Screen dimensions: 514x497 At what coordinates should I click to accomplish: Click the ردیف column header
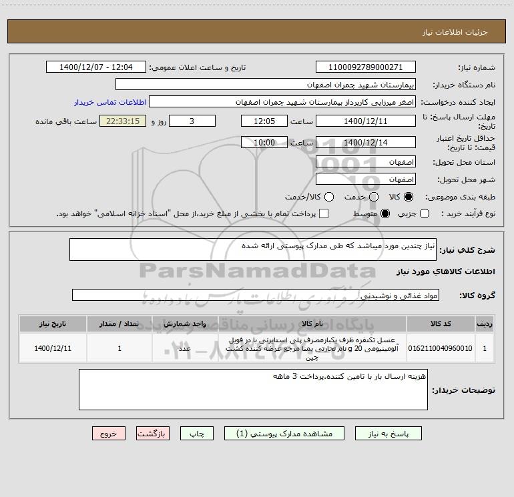click(485, 324)
